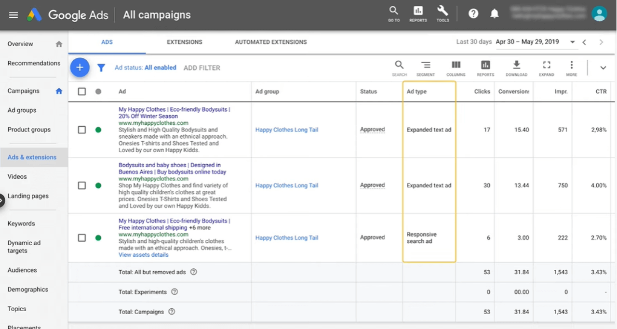This screenshot has width=617, height=329.
Task: Click the filter funnel icon
Action: 101,68
